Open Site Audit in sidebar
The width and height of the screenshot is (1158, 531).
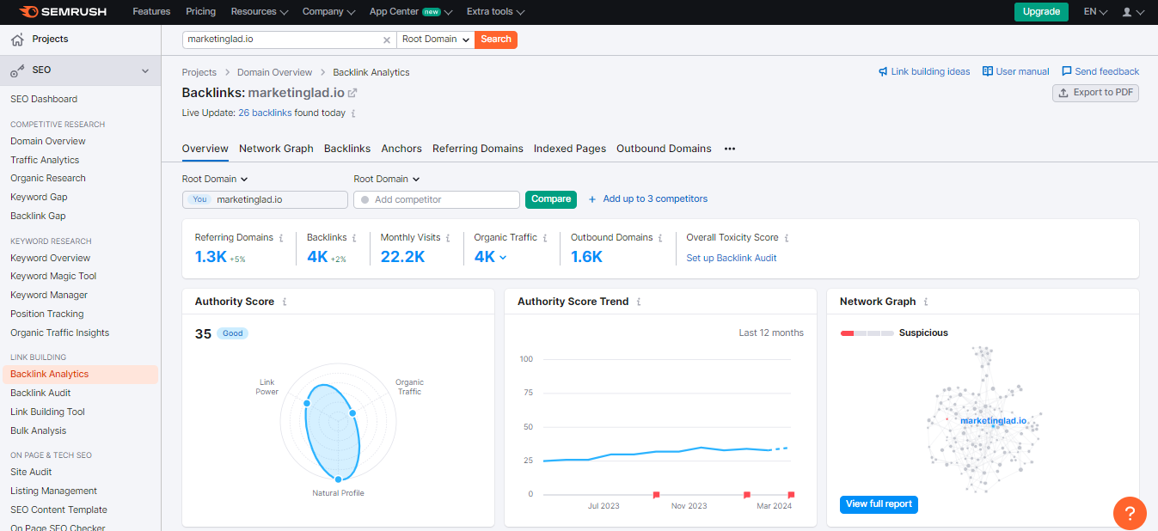[31, 472]
